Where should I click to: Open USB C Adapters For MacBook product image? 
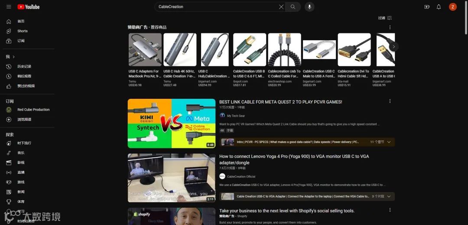[x=145, y=49]
